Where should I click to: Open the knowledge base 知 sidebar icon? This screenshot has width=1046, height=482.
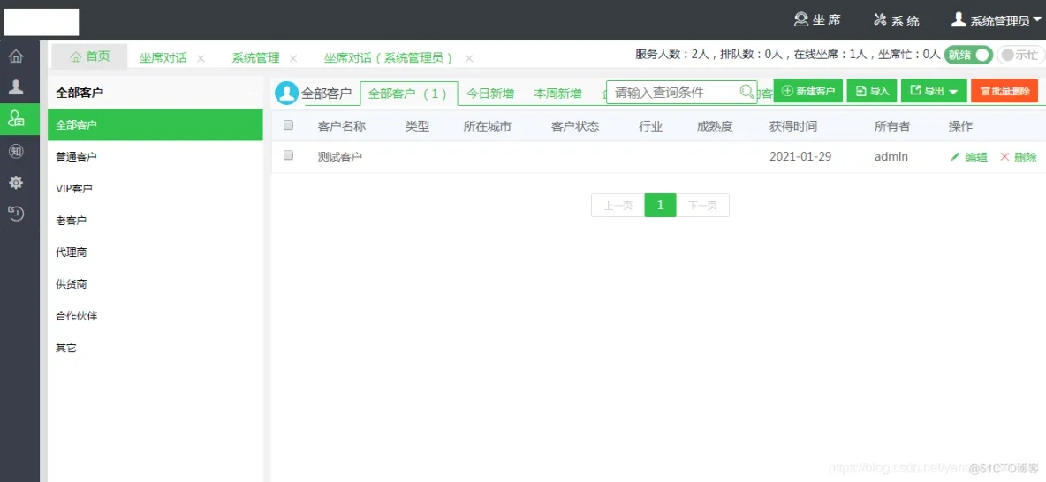click(x=16, y=151)
